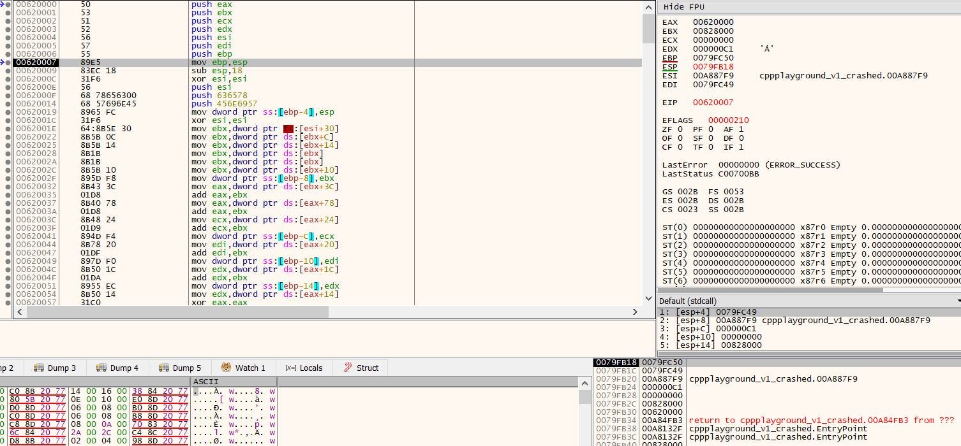961x446 pixels.
Task: Select the EFLAGS value 00000210
Action: pyautogui.click(x=729, y=120)
